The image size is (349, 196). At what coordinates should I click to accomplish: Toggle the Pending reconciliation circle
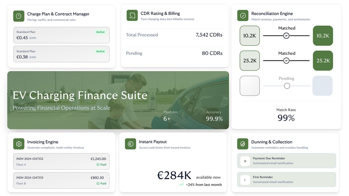(x=286, y=86)
